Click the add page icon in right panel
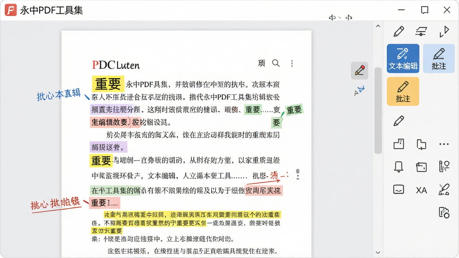The width and height of the screenshot is (459, 258). pos(421,144)
